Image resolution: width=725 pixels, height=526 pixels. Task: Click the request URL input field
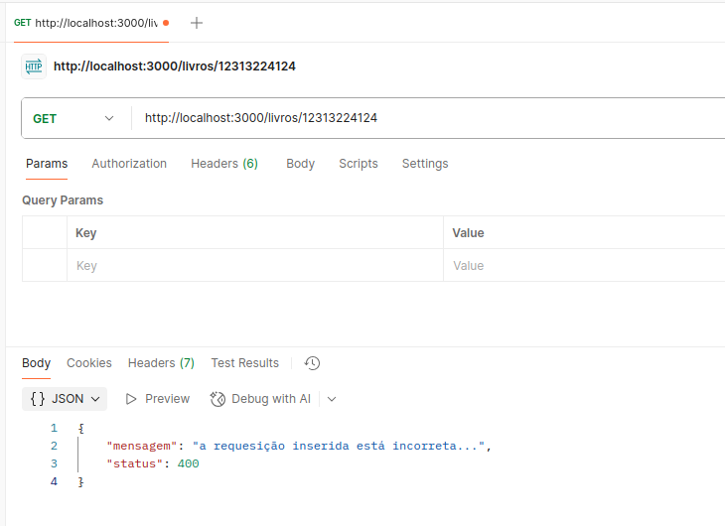(427, 118)
